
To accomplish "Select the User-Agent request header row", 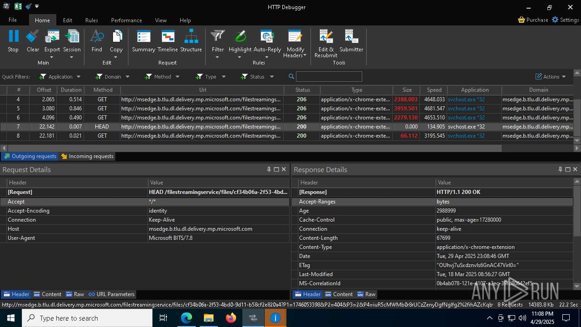I will pos(145,238).
